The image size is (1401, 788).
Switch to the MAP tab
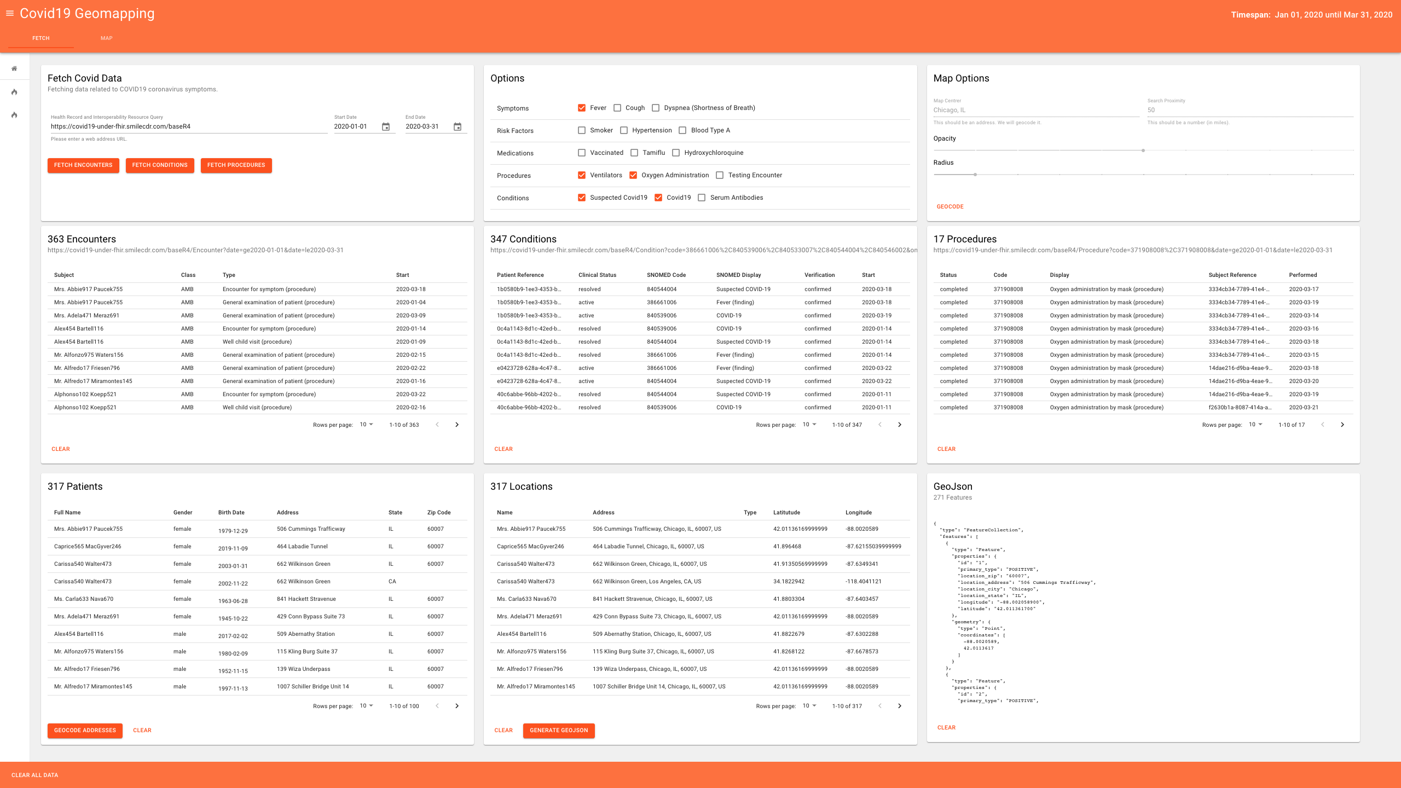click(x=106, y=38)
